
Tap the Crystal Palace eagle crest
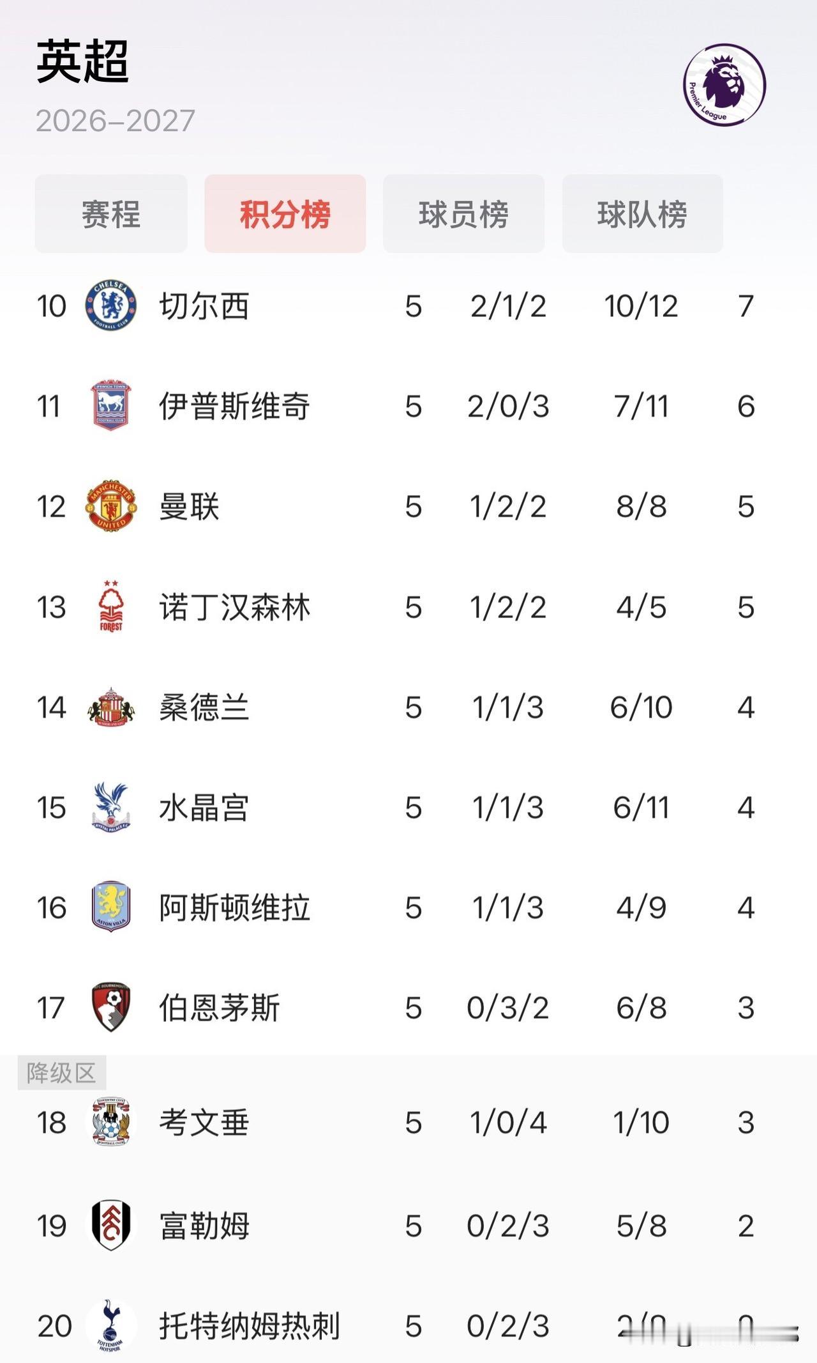tap(111, 807)
